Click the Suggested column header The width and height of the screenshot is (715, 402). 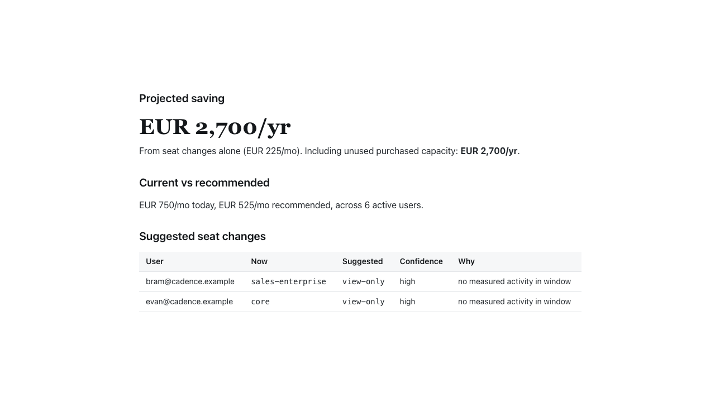[x=363, y=261]
